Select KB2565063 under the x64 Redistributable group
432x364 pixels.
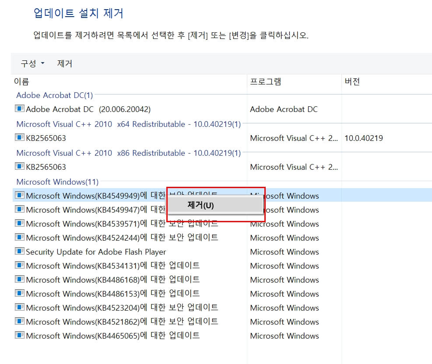(x=46, y=138)
